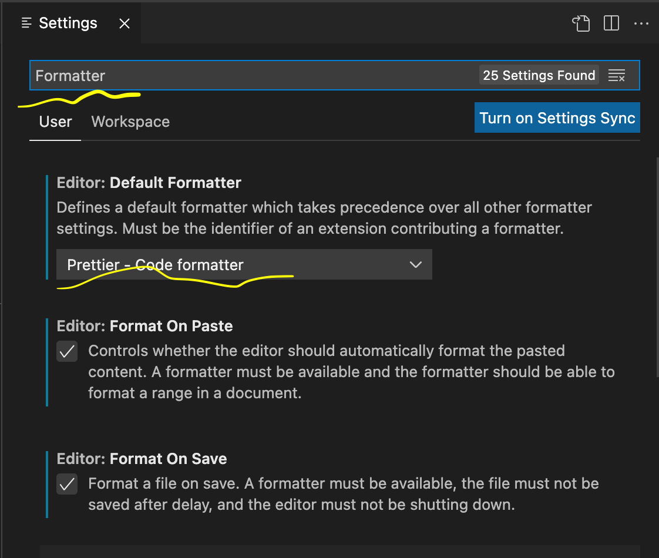Click the 25 Settings Found badge
Screen dimensions: 659x558
click(539, 75)
